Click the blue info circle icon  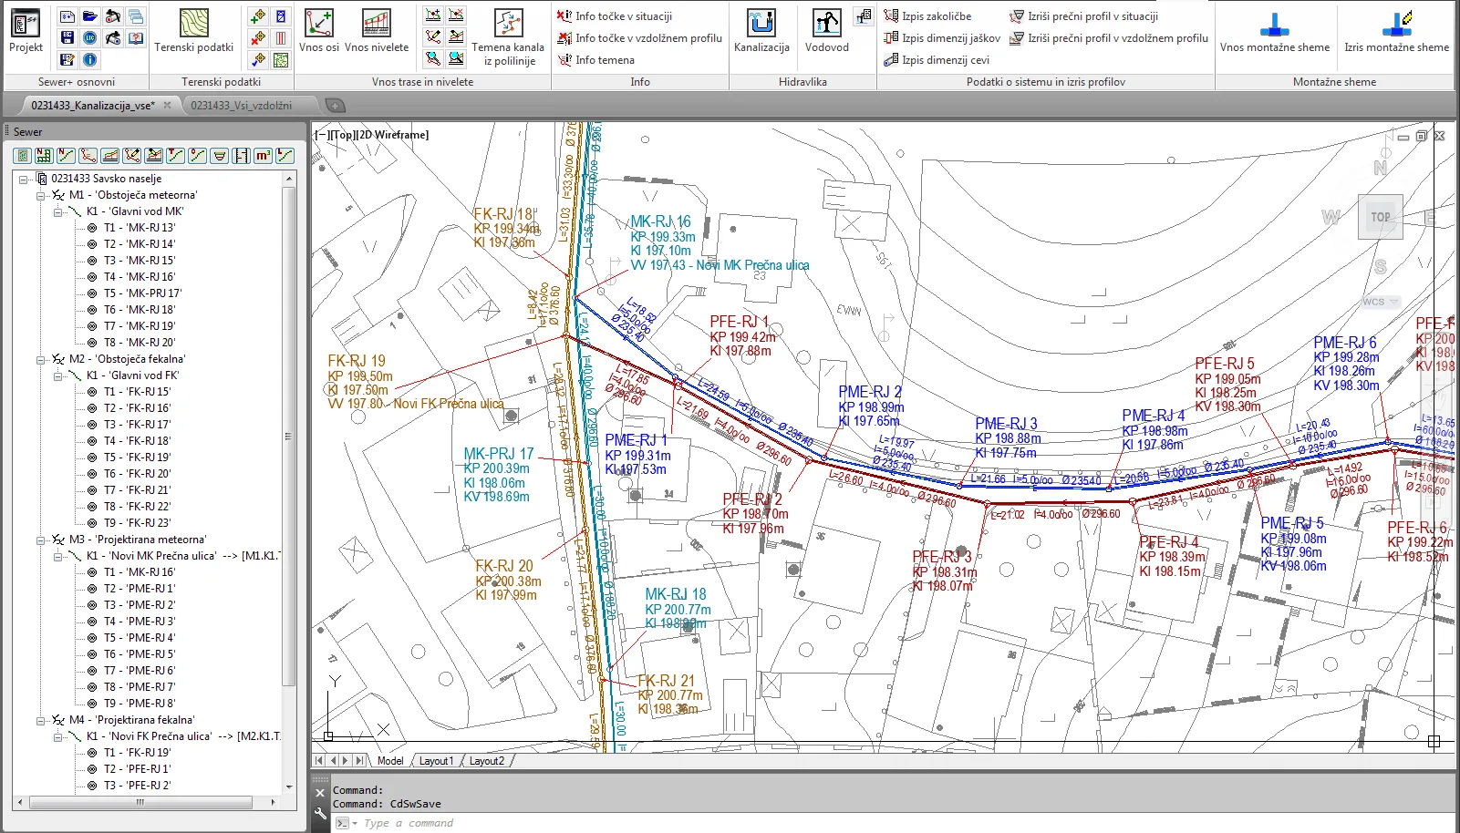click(90, 60)
